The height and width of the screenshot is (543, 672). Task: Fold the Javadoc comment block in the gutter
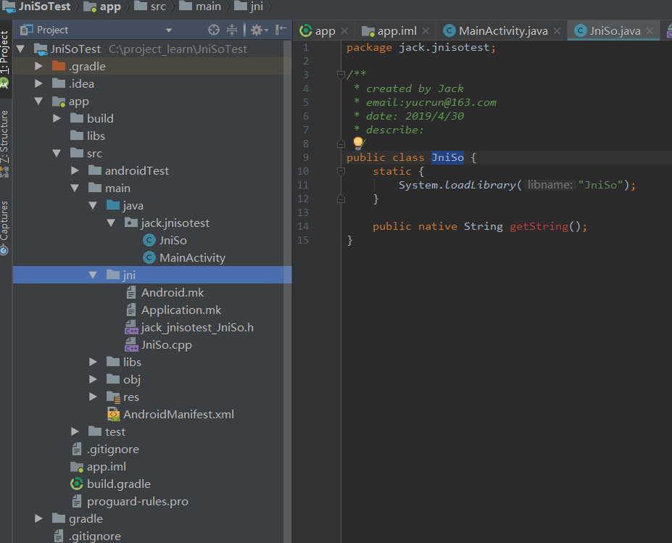click(340, 75)
